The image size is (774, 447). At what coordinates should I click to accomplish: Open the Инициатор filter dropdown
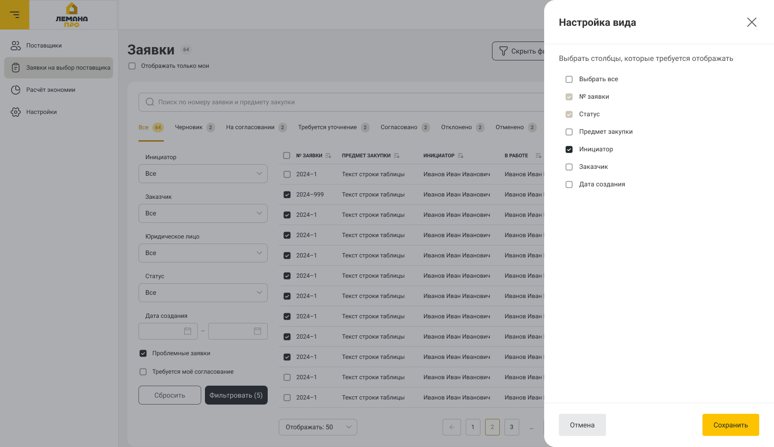(x=203, y=173)
